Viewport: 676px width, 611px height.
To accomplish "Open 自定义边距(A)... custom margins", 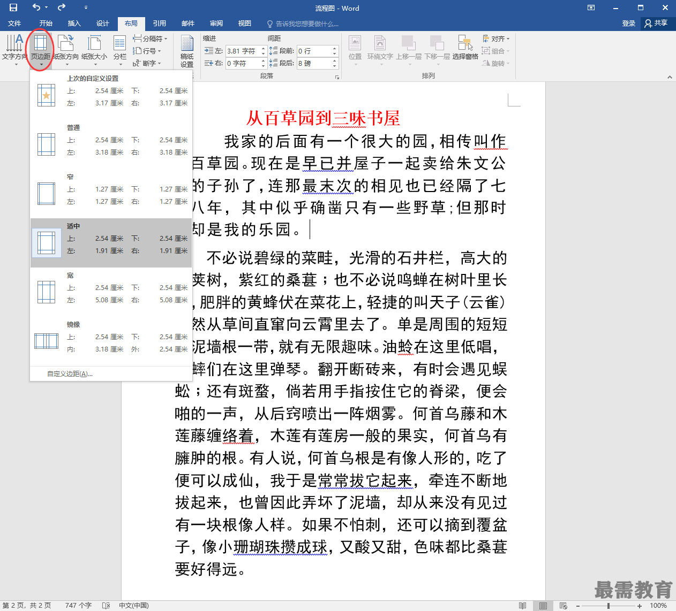I will [x=111, y=374].
